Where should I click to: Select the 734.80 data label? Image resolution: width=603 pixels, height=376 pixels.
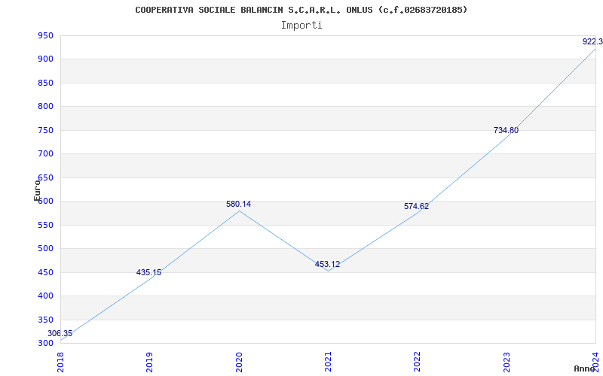pyautogui.click(x=506, y=130)
